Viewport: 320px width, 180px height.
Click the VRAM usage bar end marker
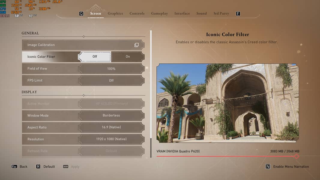click(x=297, y=156)
